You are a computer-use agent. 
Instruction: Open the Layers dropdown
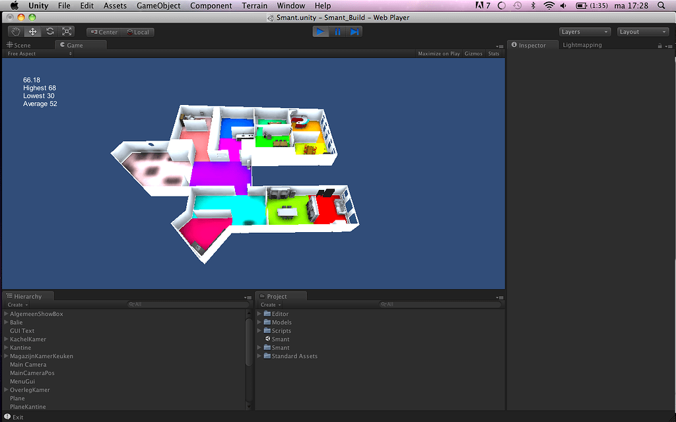click(x=584, y=31)
